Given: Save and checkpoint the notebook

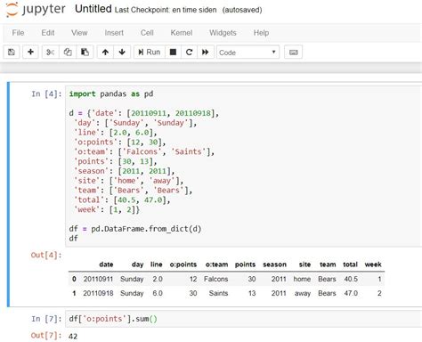Looking at the screenshot, I should [12, 53].
